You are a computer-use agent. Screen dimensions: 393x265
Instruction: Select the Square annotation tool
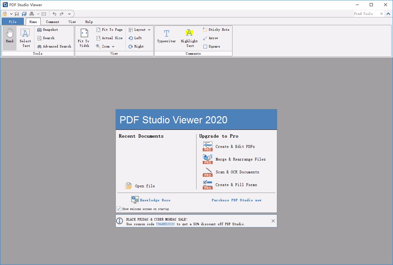(x=212, y=46)
